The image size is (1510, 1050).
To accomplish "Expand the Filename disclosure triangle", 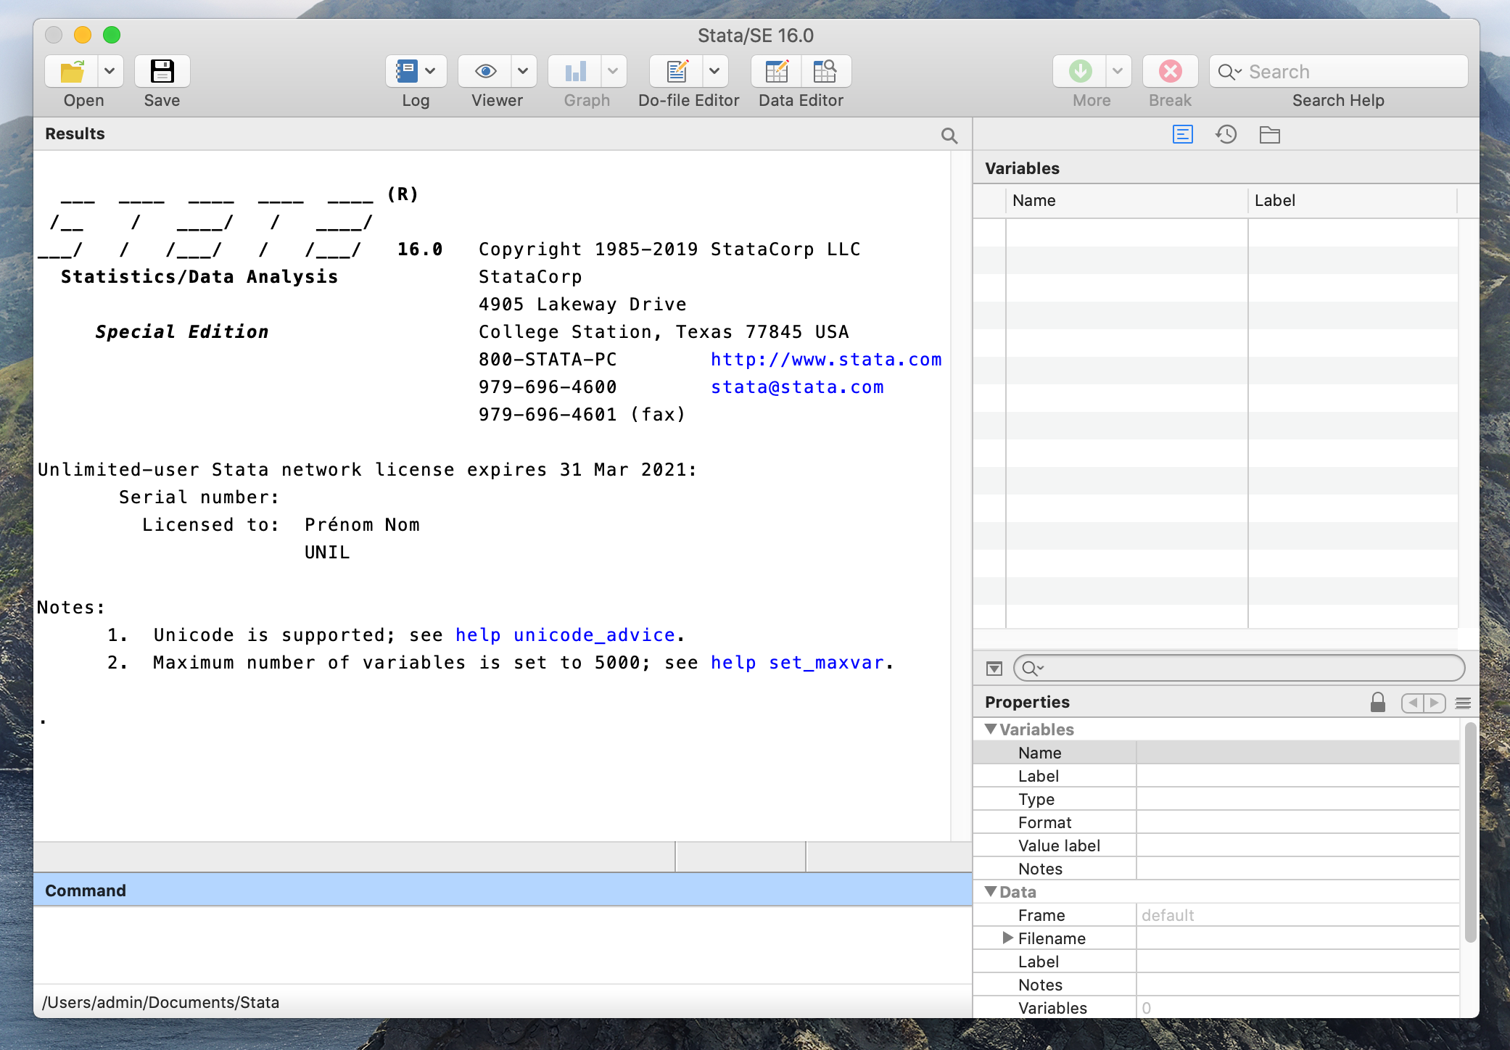I will coord(1007,938).
